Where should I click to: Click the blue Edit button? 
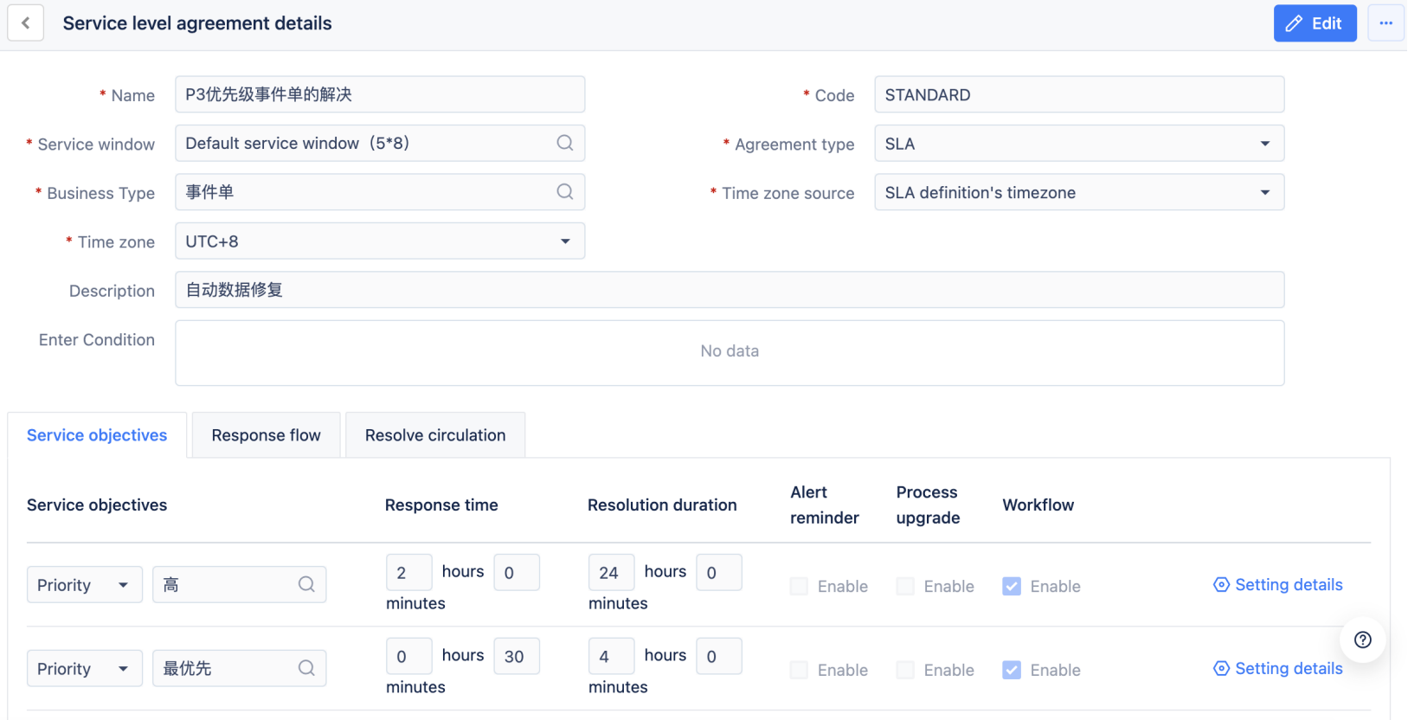(x=1314, y=23)
